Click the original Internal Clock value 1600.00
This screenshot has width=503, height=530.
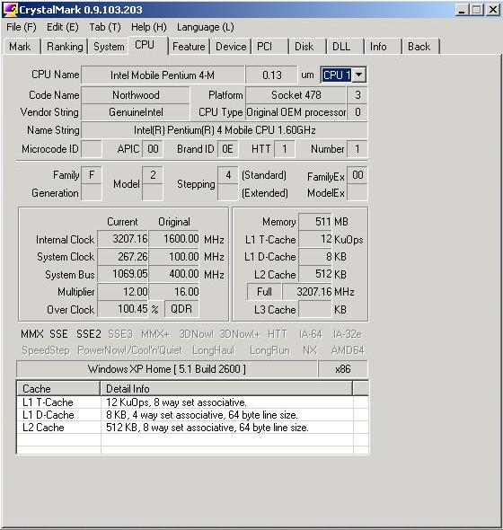[174, 239]
